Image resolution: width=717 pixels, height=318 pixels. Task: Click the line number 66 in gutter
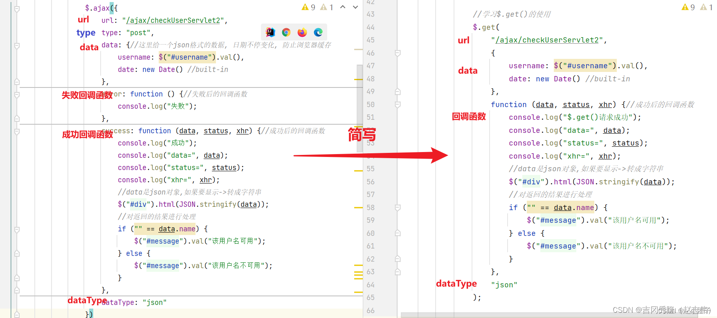[x=371, y=311]
